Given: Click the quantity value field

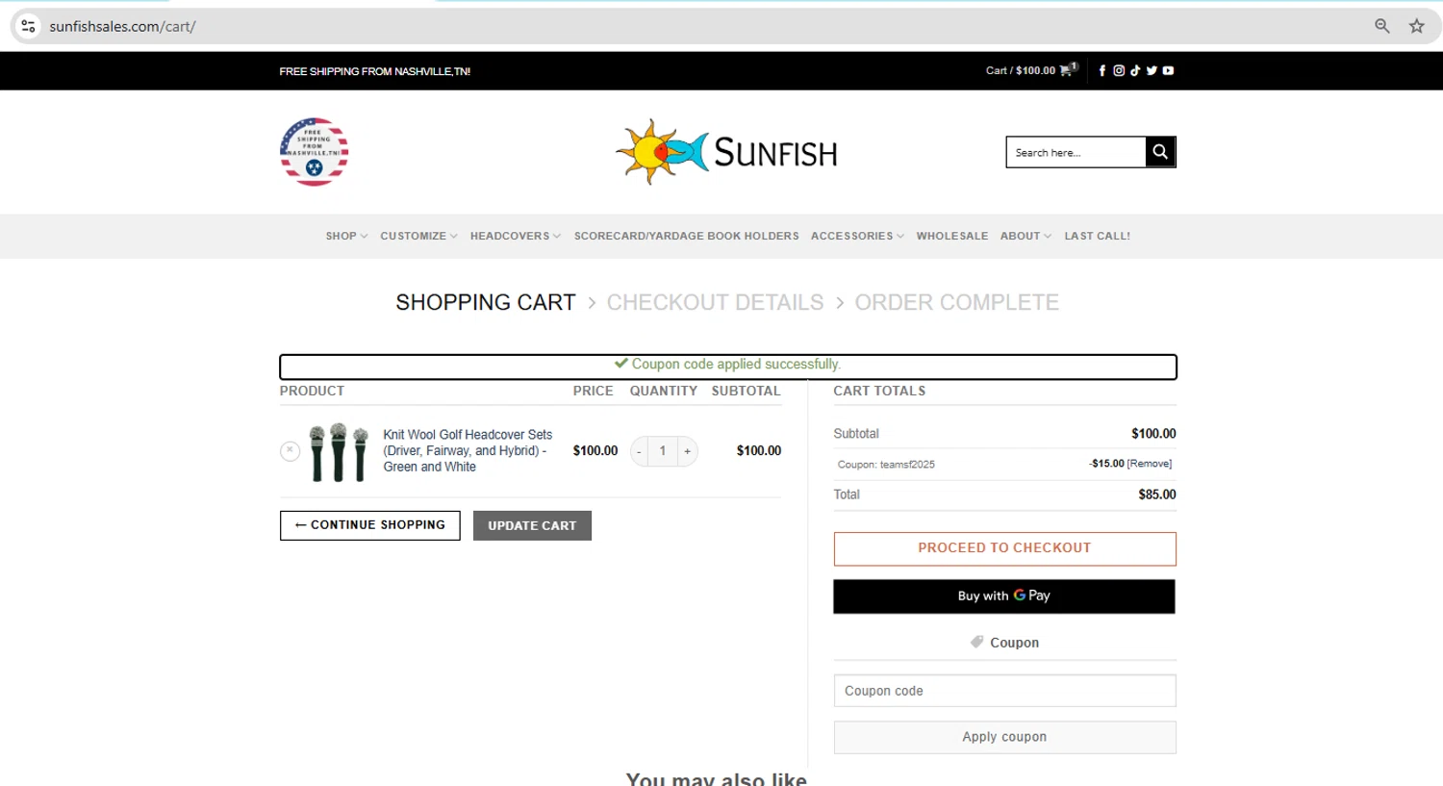Looking at the screenshot, I should tap(663, 451).
